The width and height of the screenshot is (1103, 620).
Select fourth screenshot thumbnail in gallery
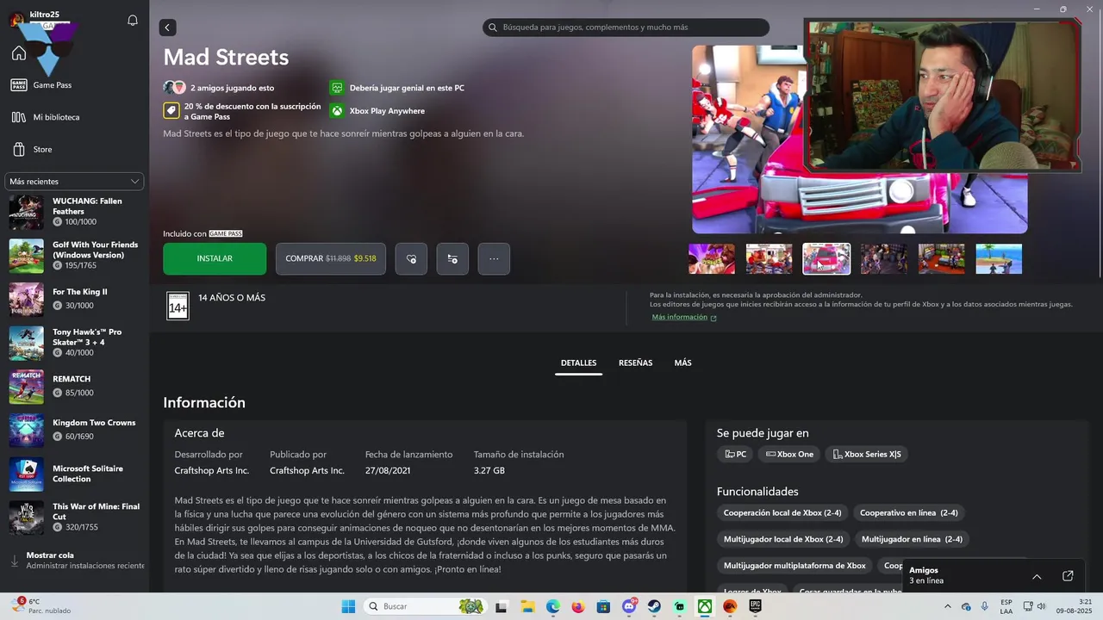pyautogui.click(x=884, y=259)
